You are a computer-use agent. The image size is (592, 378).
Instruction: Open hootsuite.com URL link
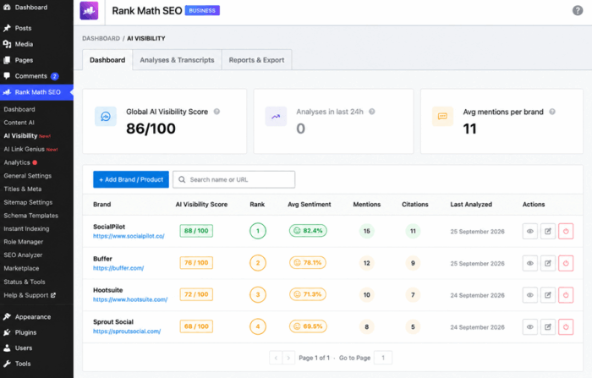tap(130, 299)
